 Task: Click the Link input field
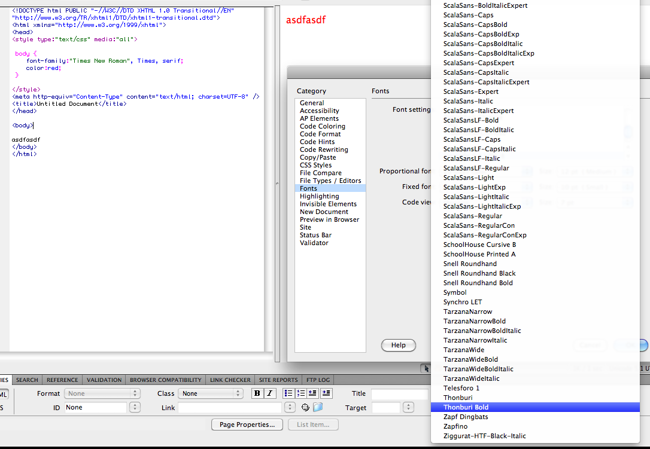[230, 408]
